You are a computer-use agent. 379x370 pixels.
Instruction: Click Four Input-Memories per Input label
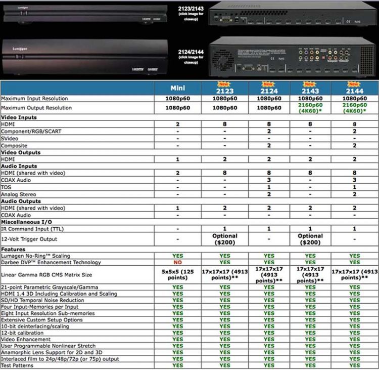[39, 307]
